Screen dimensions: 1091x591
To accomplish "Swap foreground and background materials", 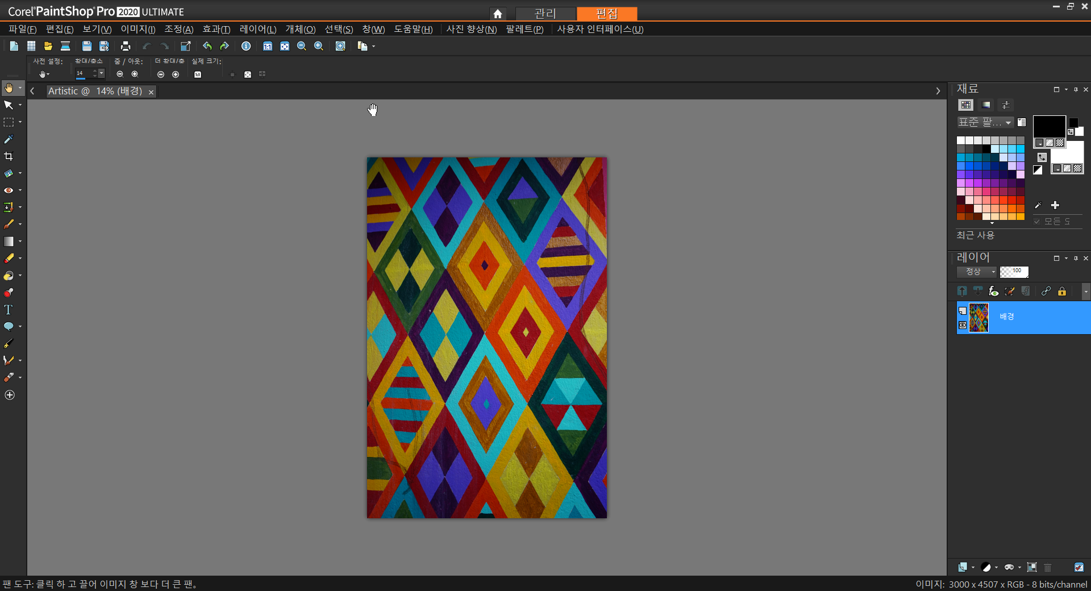I will point(1042,157).
